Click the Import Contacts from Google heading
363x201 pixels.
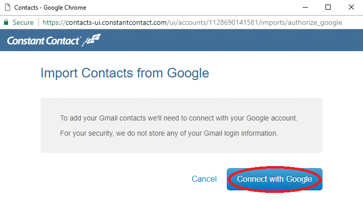125,73
